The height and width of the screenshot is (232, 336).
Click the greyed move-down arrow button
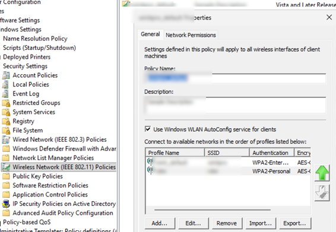tap(322, 193)
